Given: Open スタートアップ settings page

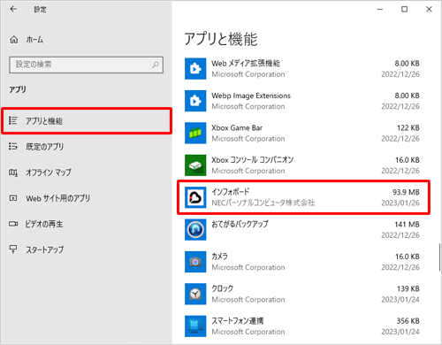Looking at the screenshot, I should pos(44,249).
